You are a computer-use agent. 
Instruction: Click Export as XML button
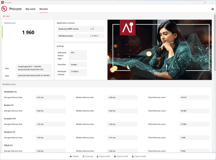(139, 156)
